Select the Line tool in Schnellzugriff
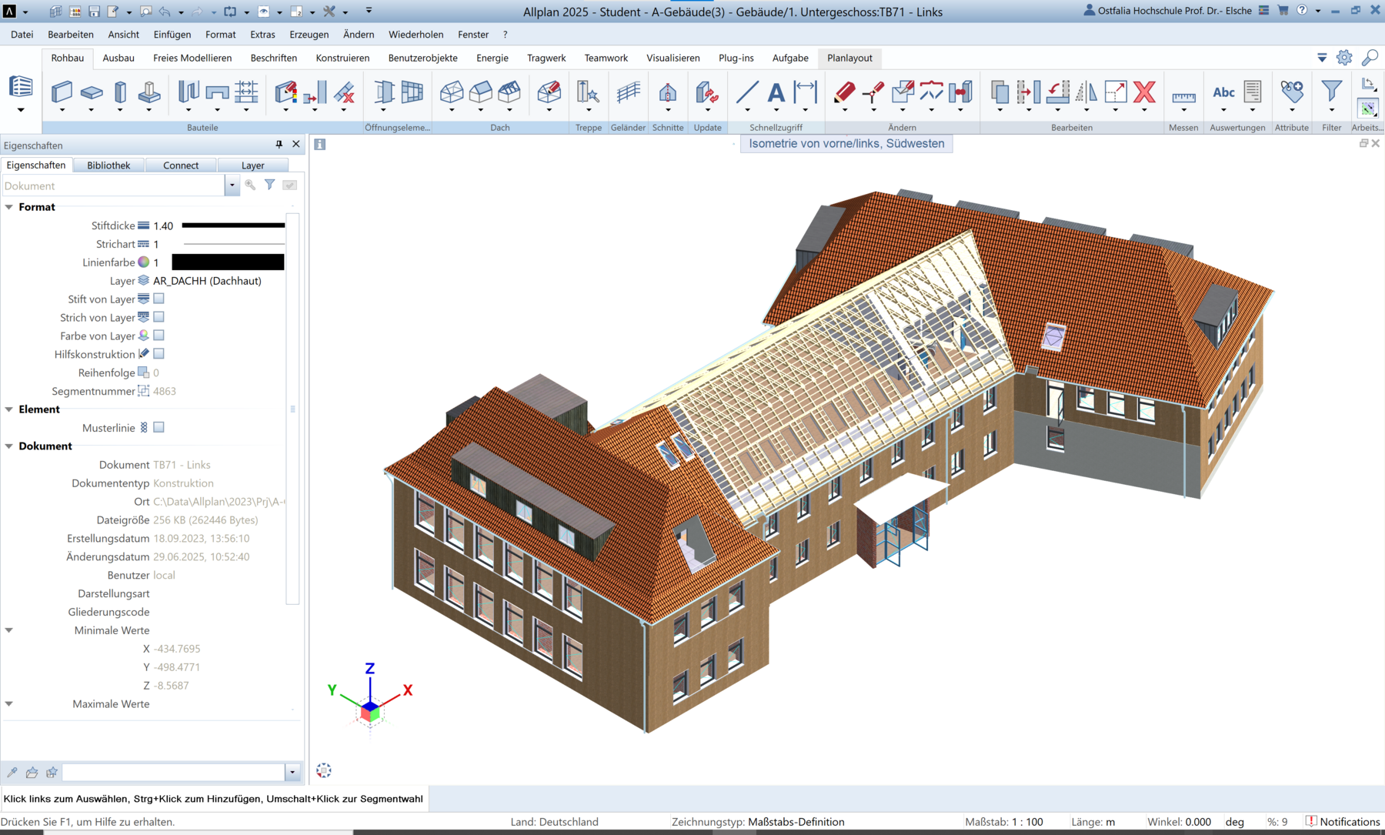1385x835 pixels. [x=746, y=92]
